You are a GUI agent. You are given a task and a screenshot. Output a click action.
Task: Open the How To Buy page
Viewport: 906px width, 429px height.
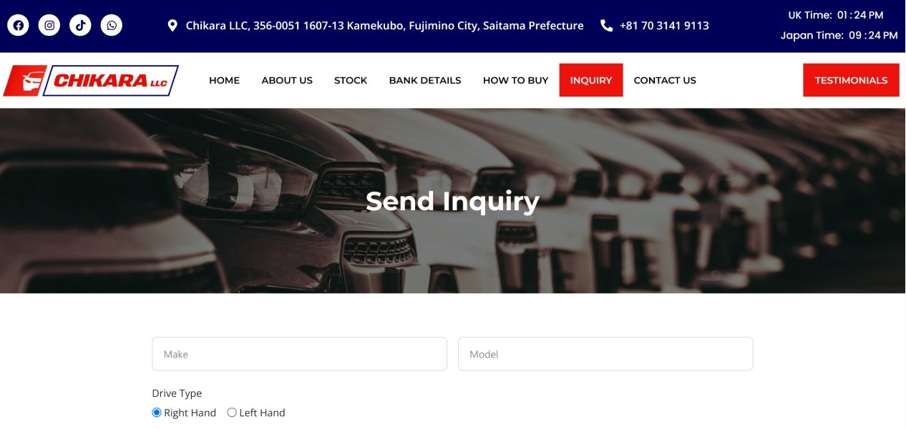[515, 80]
